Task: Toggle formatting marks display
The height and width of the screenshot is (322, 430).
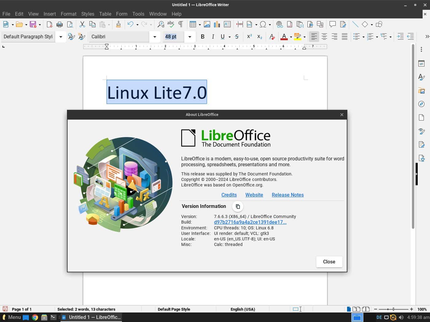Action: tap(181, 24)
